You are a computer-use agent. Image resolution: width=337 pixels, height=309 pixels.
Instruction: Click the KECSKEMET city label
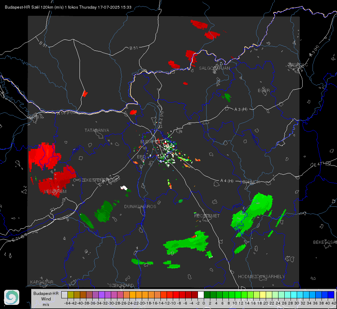[x=207, y=216]
